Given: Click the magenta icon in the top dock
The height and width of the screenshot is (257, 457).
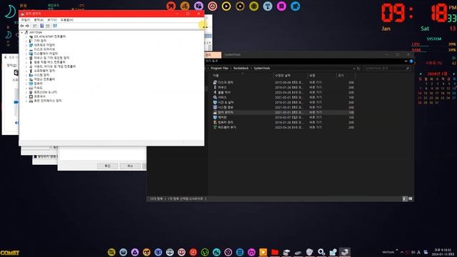Looking at the screenshot, I should point(281,6).
